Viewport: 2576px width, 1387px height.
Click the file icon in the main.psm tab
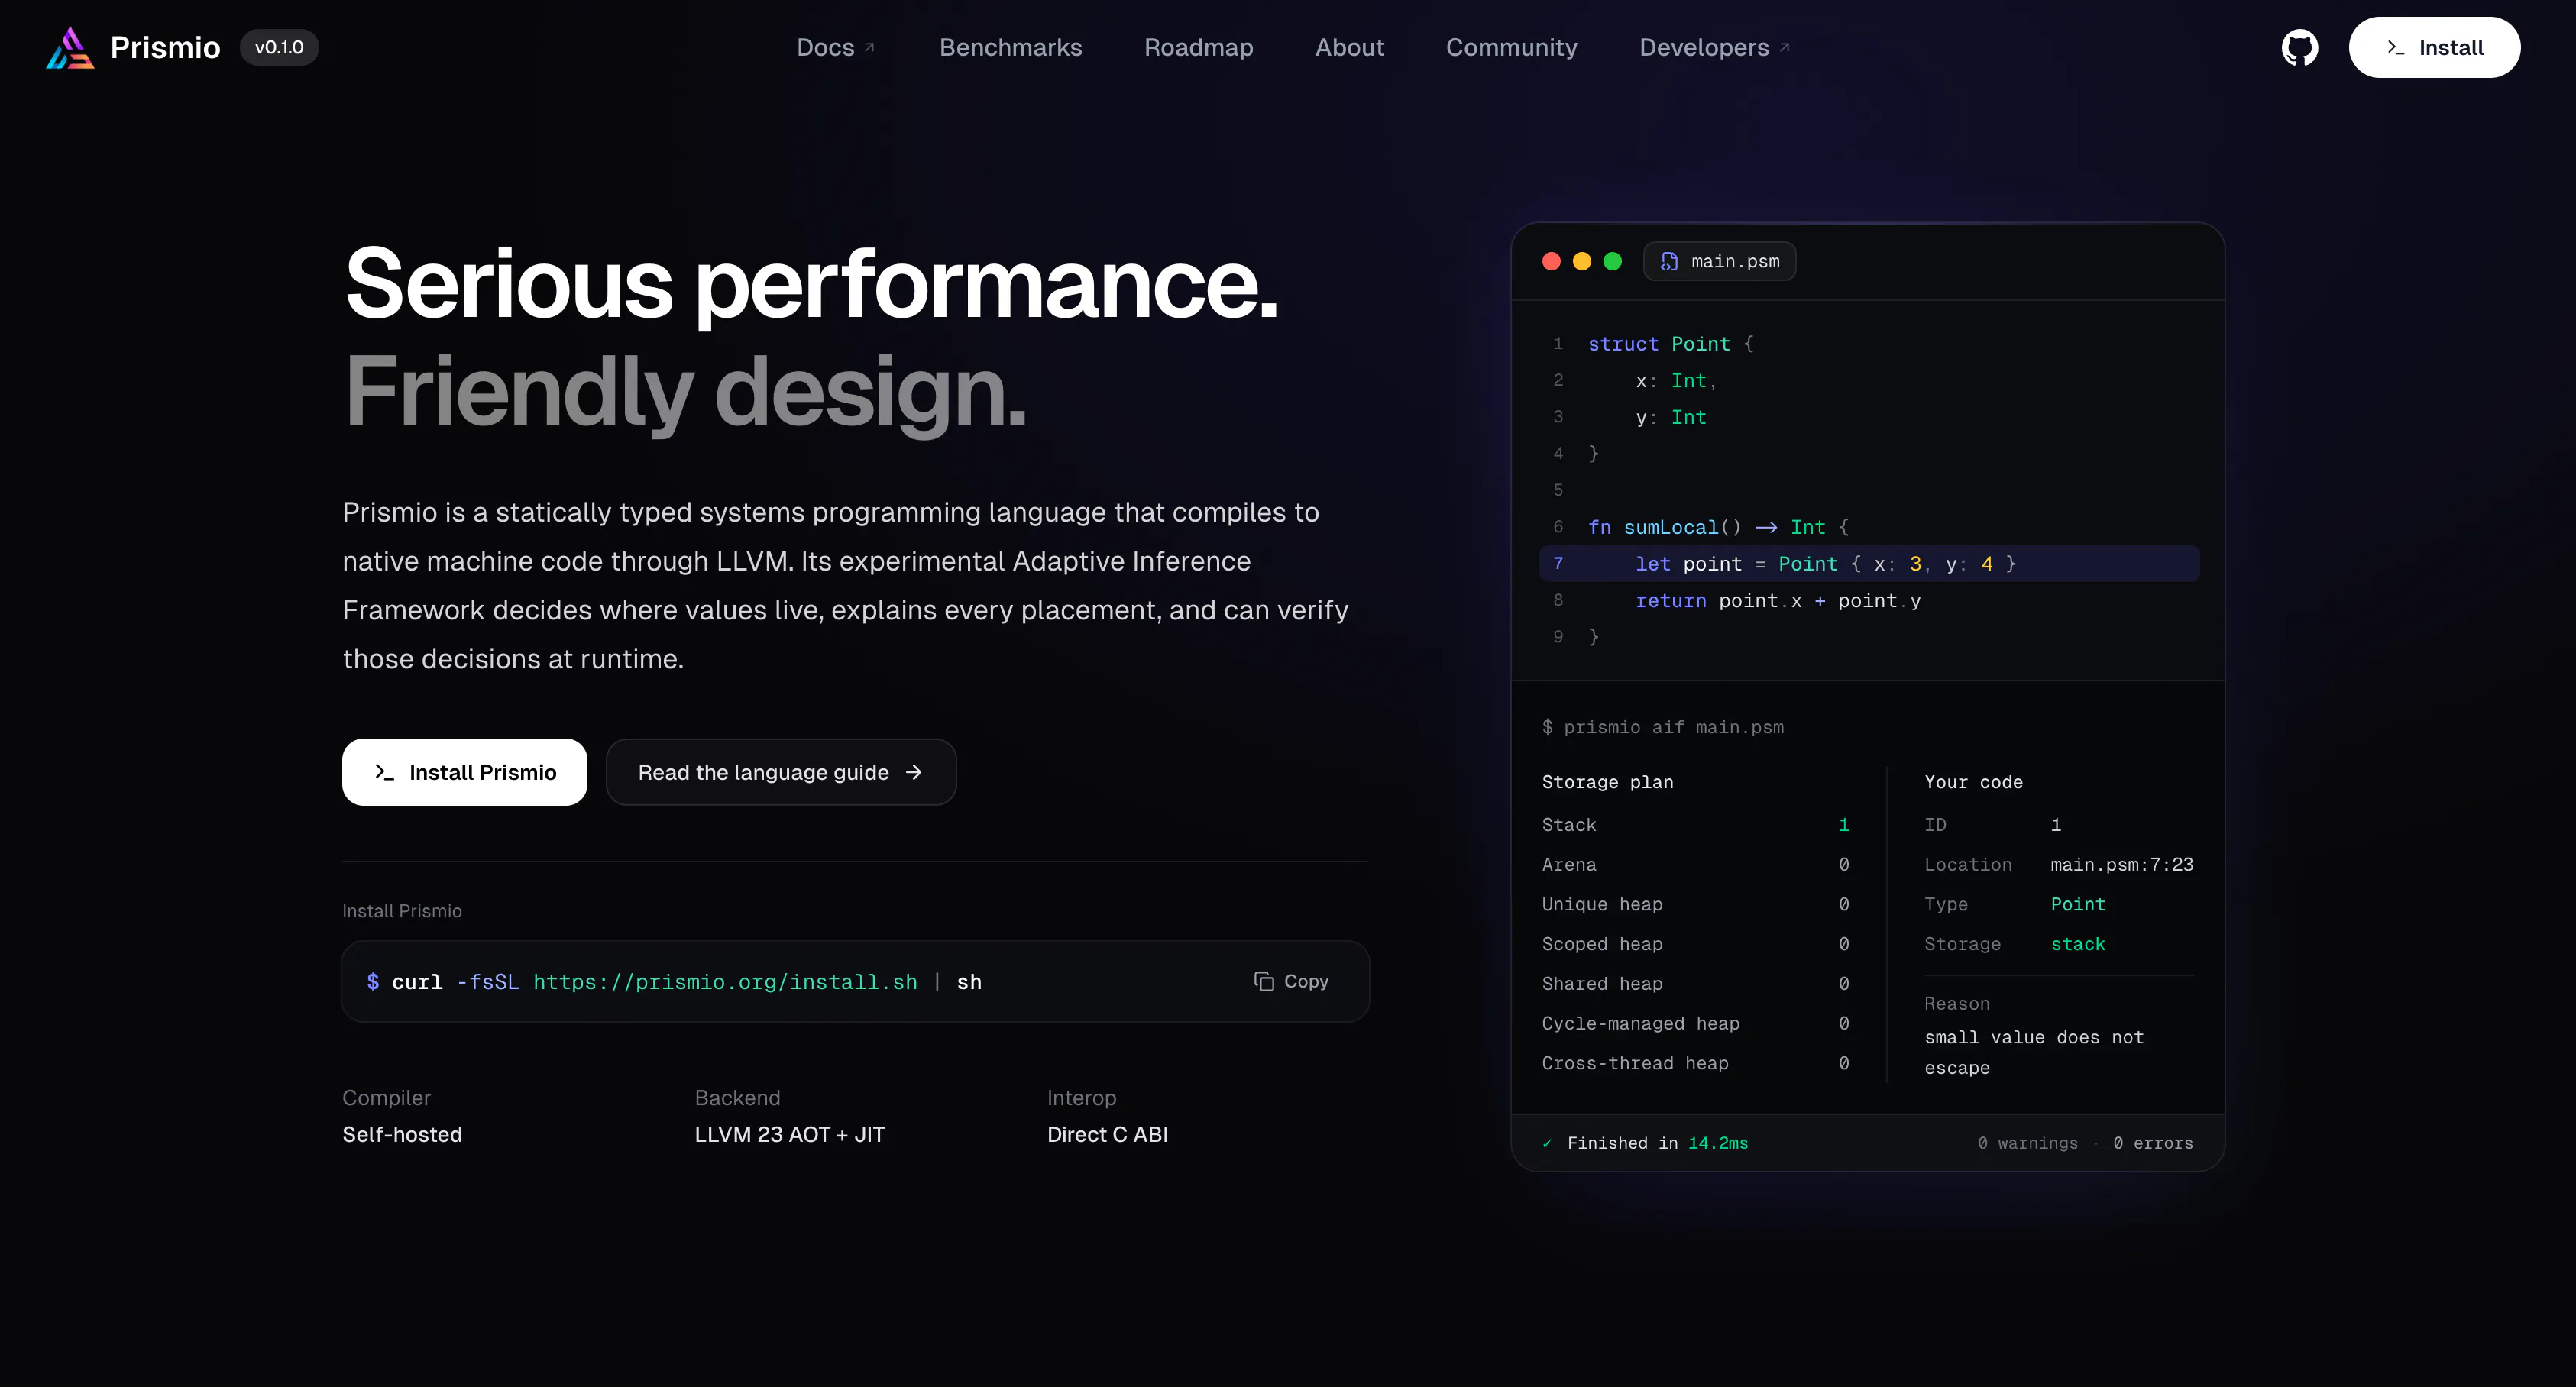(x=1669, y=261)
